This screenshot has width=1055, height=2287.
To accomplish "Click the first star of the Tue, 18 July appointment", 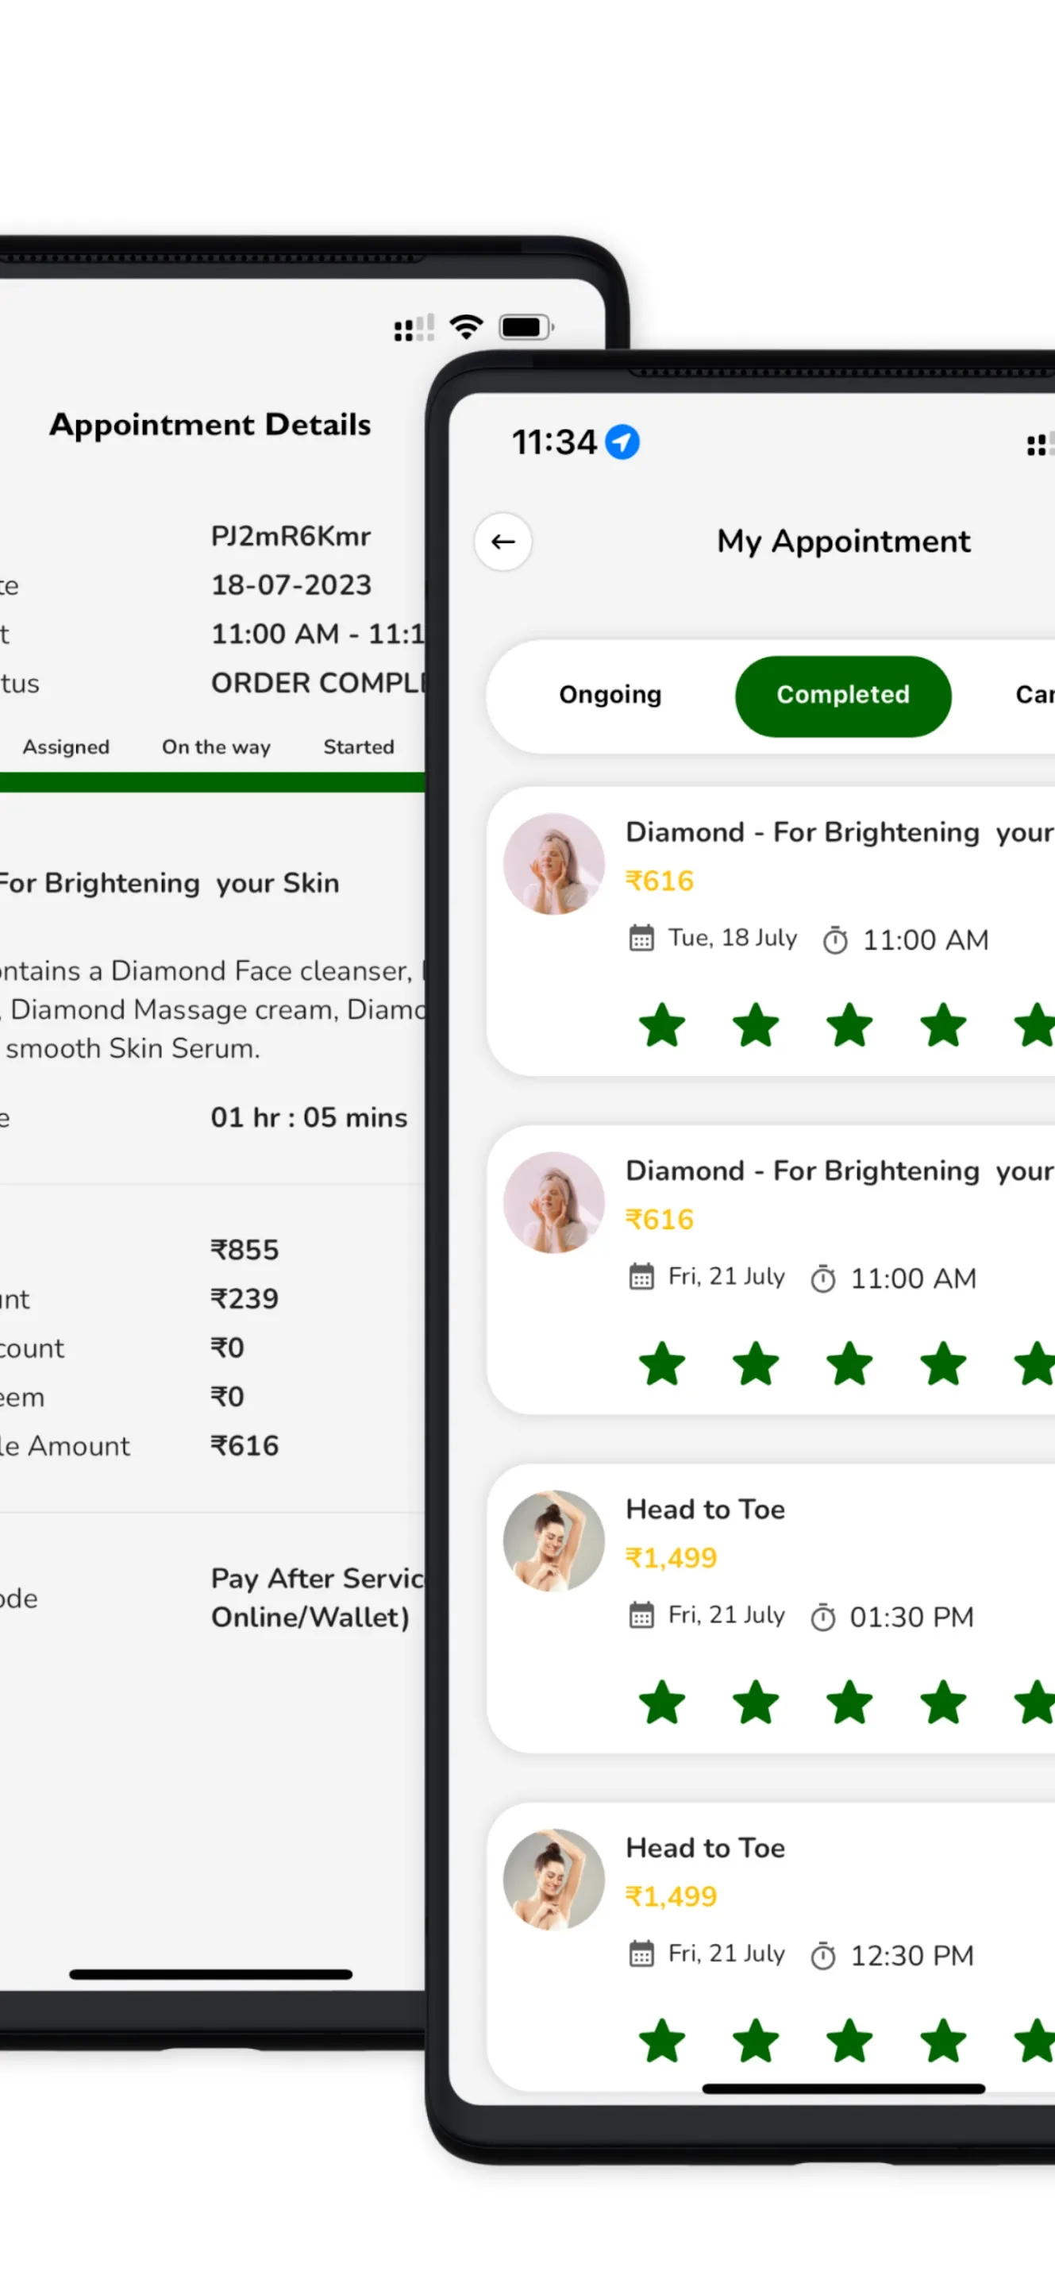I will (662, 1025).
